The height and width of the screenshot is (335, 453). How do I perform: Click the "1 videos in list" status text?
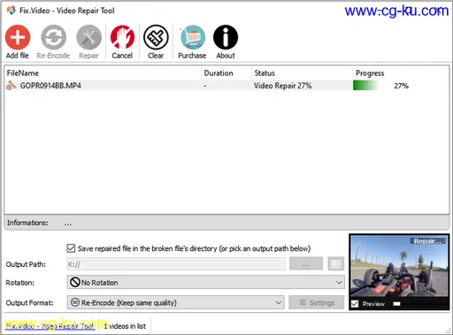(125, 326)
